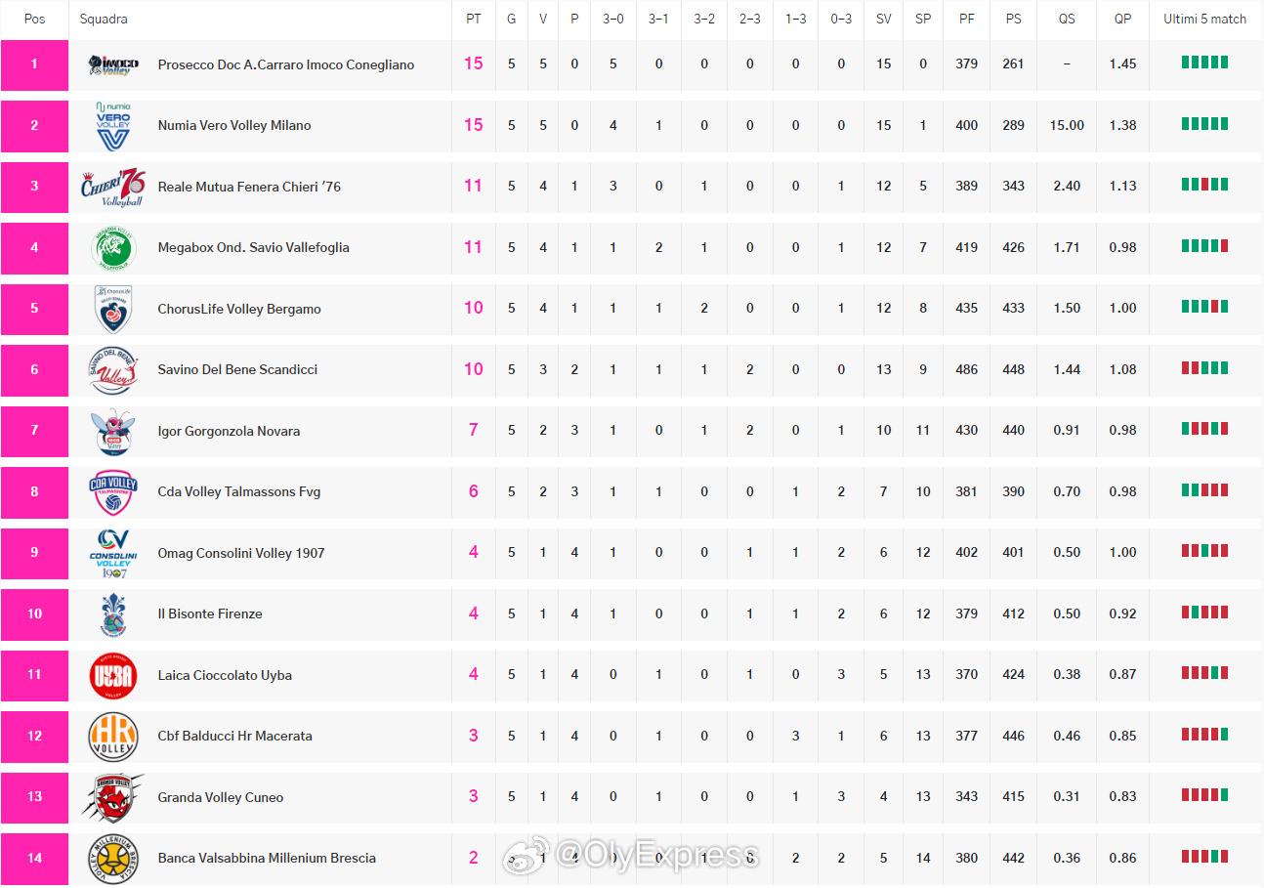Click Il Bisonte Firenze team name

pos(210,614)
